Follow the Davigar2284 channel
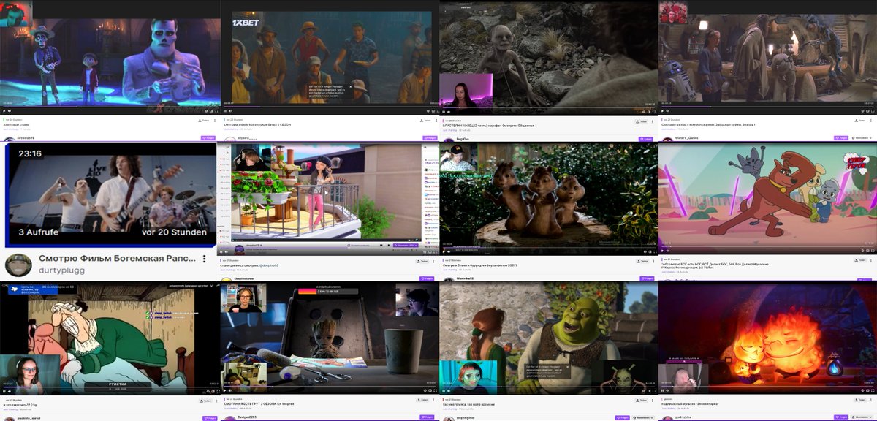 pyautogui.click(x=427, y=417)
